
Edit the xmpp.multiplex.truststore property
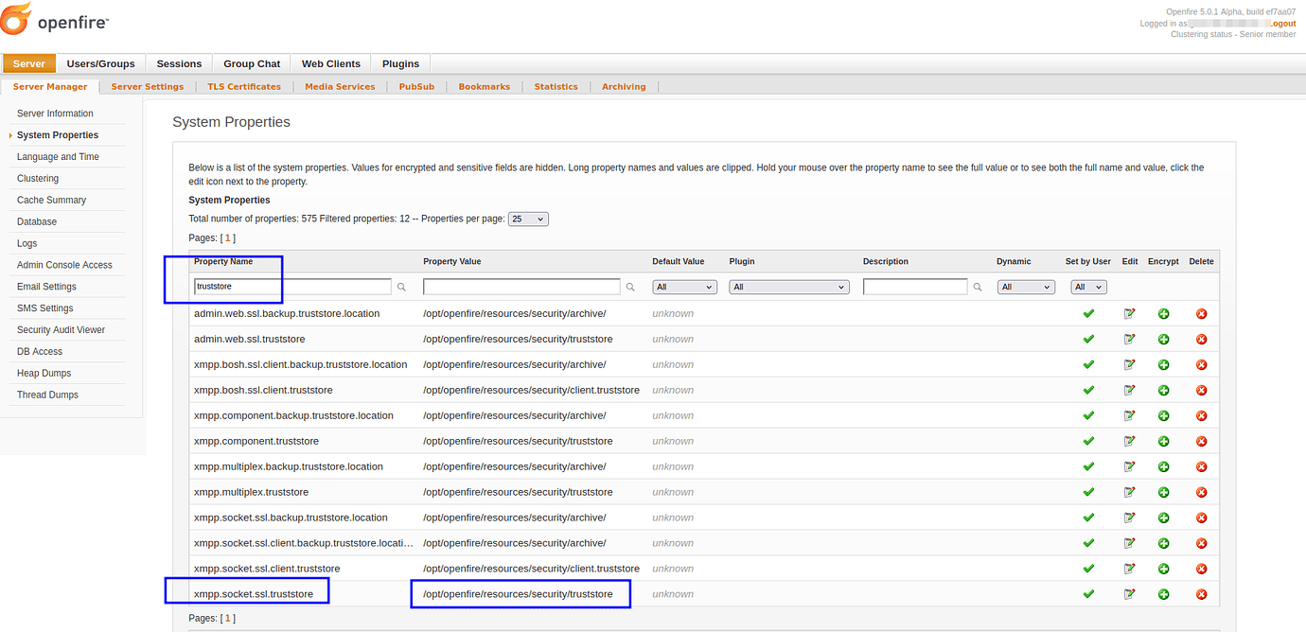tap(1130, 492)
